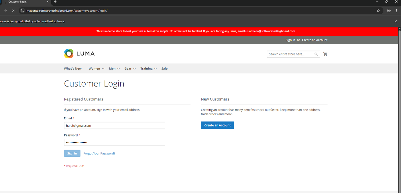Screen dimensions: 401x193
Task: Dismiss the automated test software infobar
Action: [396, 21]
